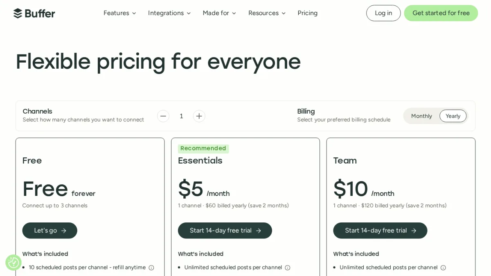Screen dimensions: 491x276
Task: Select '$60 billed yearly (save 2 months)' text
Action: 247,206
